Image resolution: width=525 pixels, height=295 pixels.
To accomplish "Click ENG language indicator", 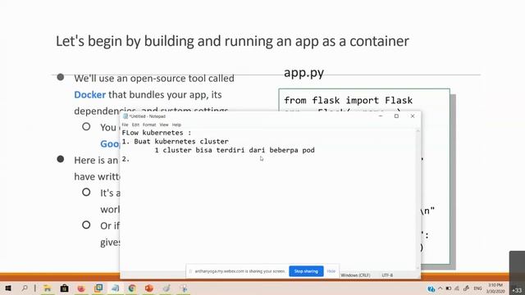I will (x=477, y=288).
